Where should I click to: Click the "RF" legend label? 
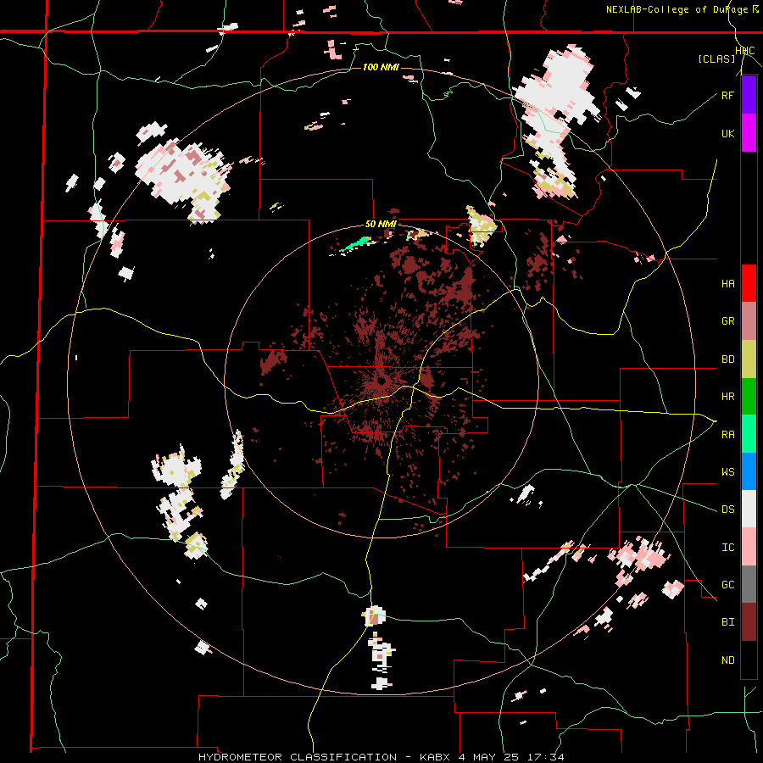click(727, 95)
